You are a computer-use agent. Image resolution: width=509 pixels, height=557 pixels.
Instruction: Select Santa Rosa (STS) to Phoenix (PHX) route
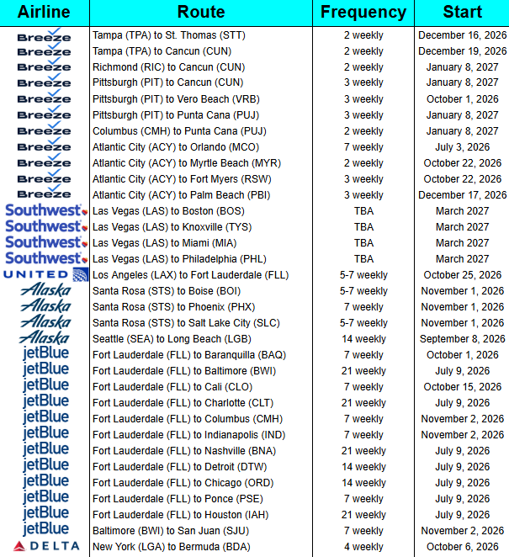pyautogui.click(x=174, y=307)
